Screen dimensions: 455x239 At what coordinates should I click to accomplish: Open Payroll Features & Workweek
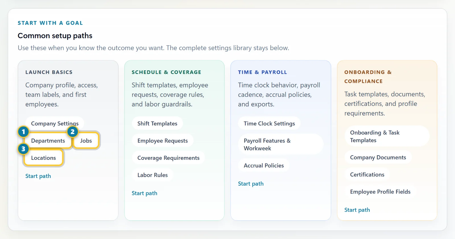[281, 144]
